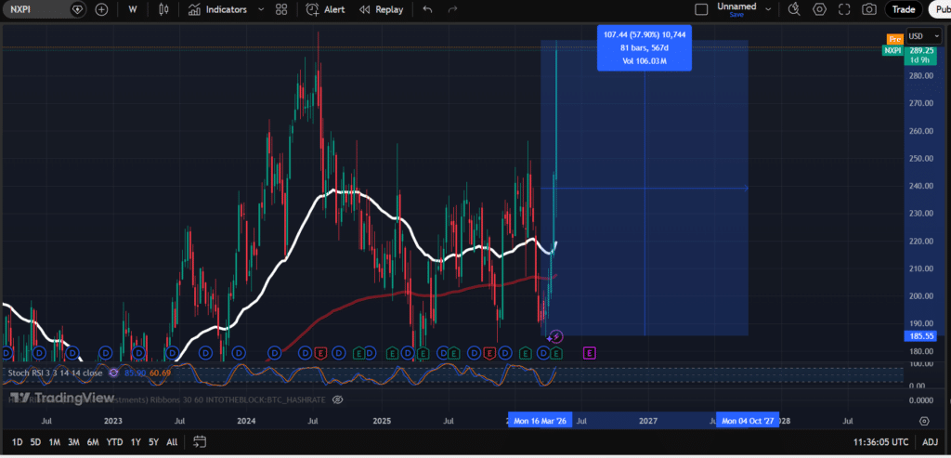Click the add symbol plus icon
Image resolution: width=951 pixels, height=458 pixels.
click(102, 9)
